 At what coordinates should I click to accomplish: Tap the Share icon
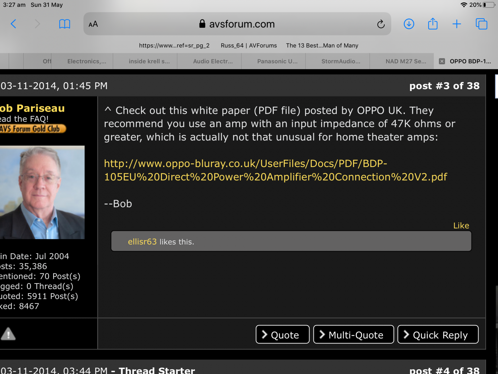433,24
